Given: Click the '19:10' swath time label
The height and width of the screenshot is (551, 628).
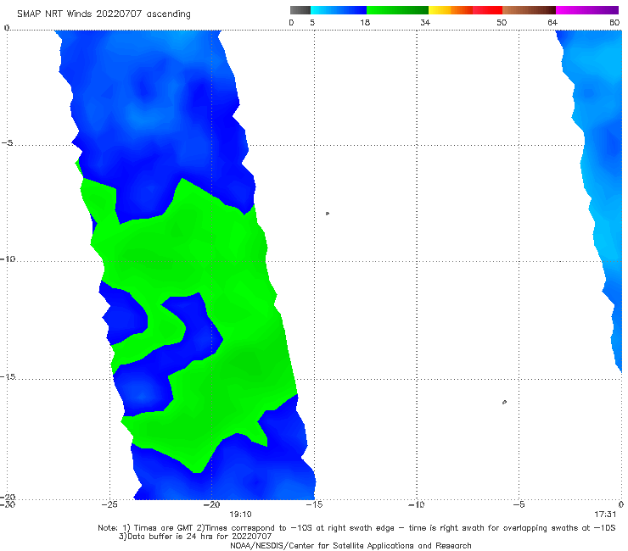Looking at the screenshot, I should [240, 515].
